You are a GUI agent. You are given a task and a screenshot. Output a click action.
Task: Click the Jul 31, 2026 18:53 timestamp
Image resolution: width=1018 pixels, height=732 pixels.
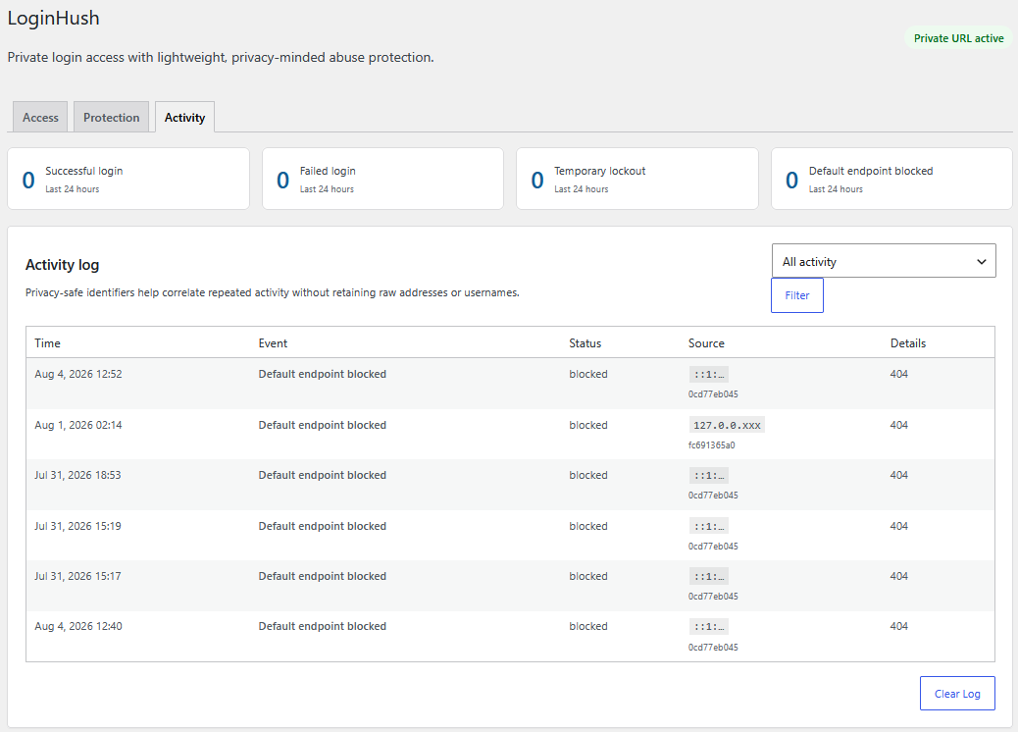tap(77, 475)
